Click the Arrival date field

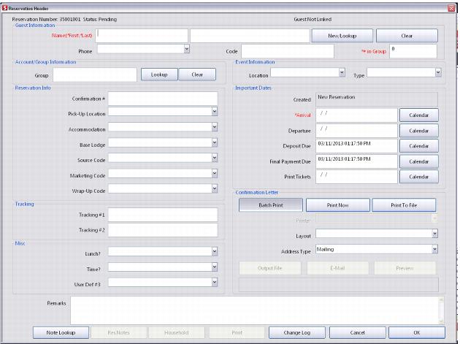tap(356, 115)
